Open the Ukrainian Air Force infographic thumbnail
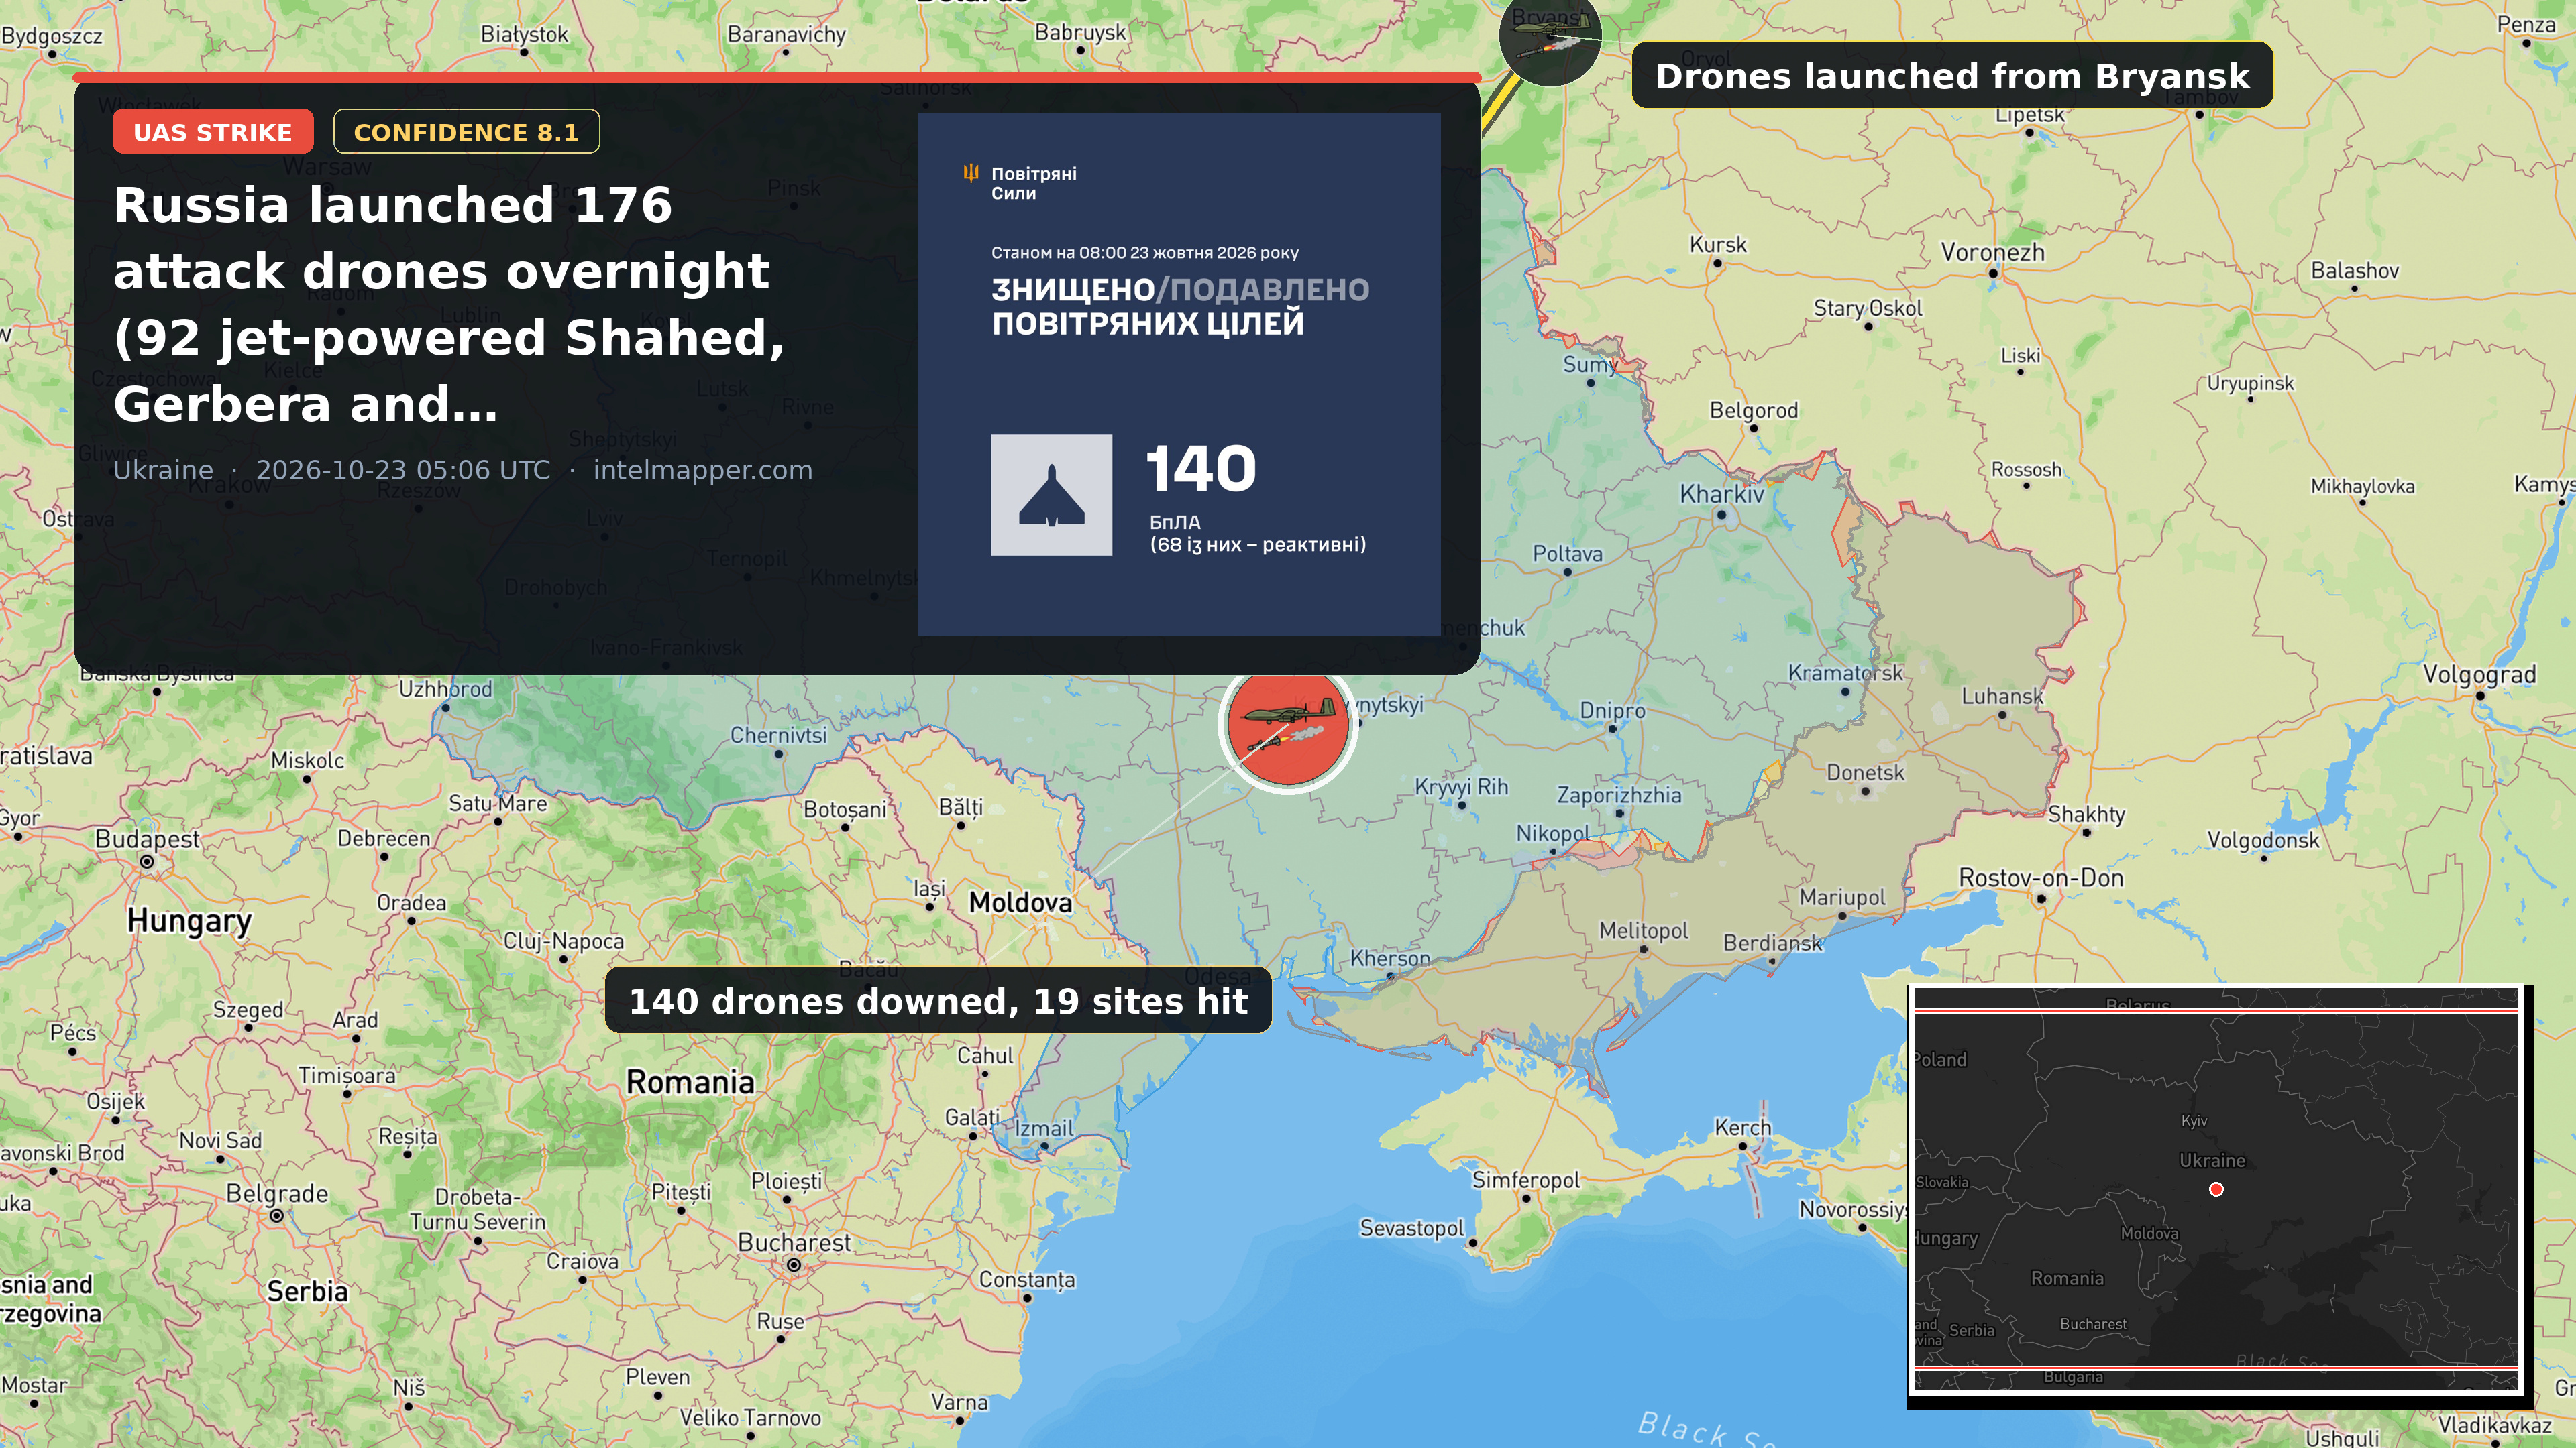Viewport: 2576px width, 1448px height. (x=1179, y=374)
